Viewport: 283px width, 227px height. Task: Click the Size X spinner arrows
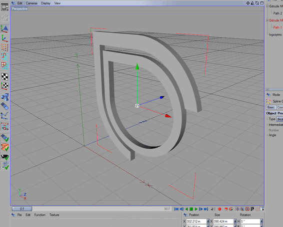pyautogui.click(x=235, y=221)
